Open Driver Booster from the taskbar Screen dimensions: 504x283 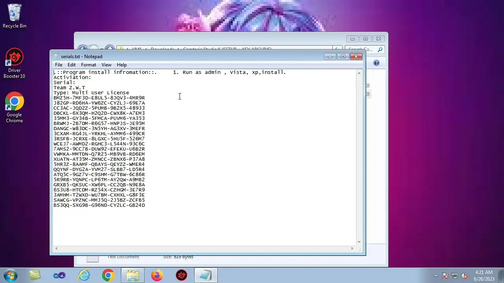tap(182, 276)
